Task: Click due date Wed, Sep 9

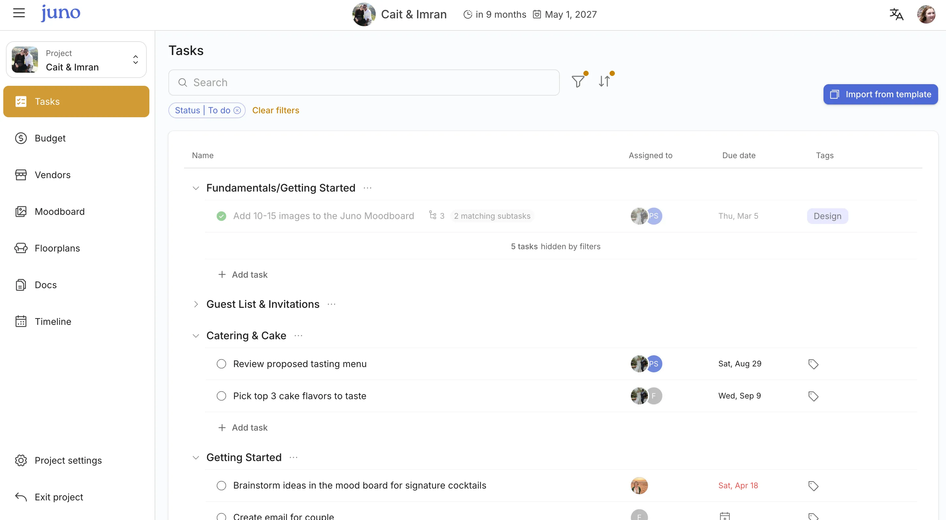Action: [x=739, y=396]
